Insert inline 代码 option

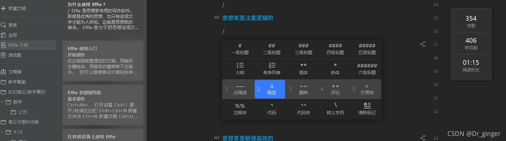tap(272, 109)
